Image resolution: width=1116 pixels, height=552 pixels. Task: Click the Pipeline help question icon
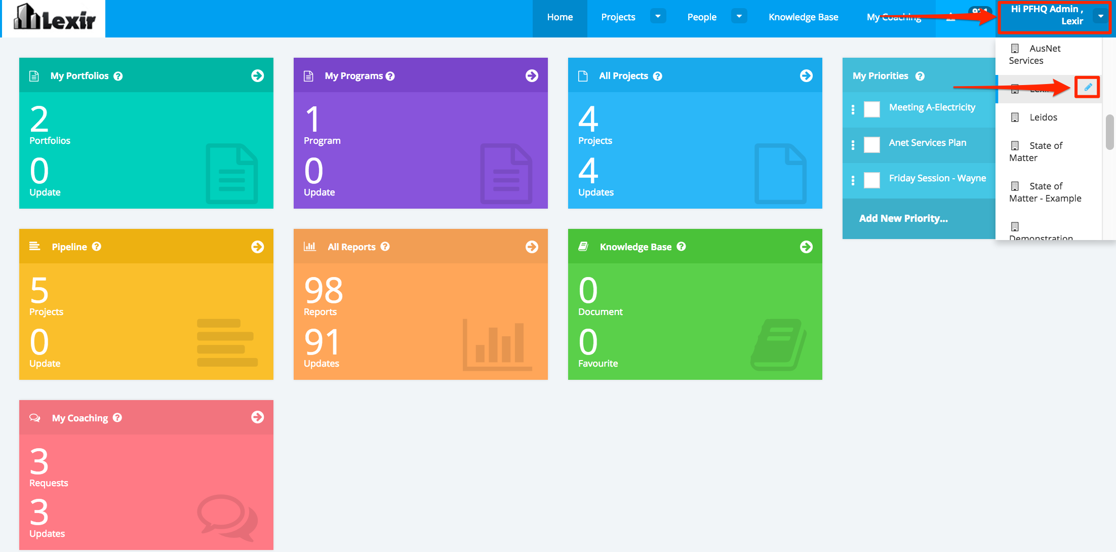pyautogui.click(x=97, y=247)
